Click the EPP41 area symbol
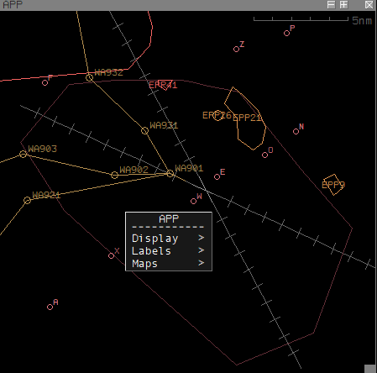 coord(165,85)
